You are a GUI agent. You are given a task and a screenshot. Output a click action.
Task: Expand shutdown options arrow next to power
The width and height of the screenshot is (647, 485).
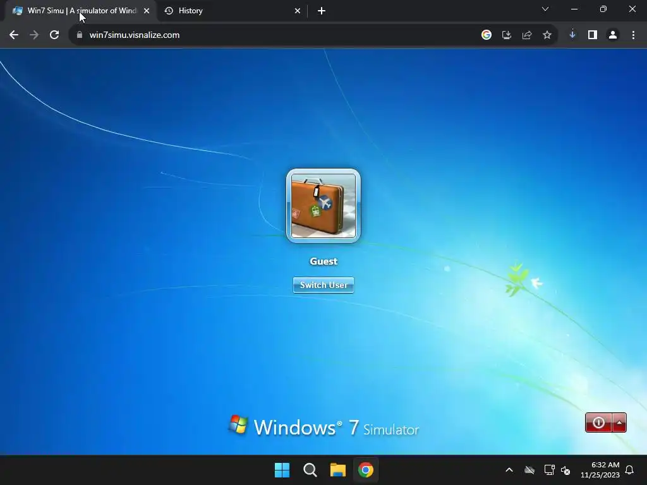coord(619,422)
